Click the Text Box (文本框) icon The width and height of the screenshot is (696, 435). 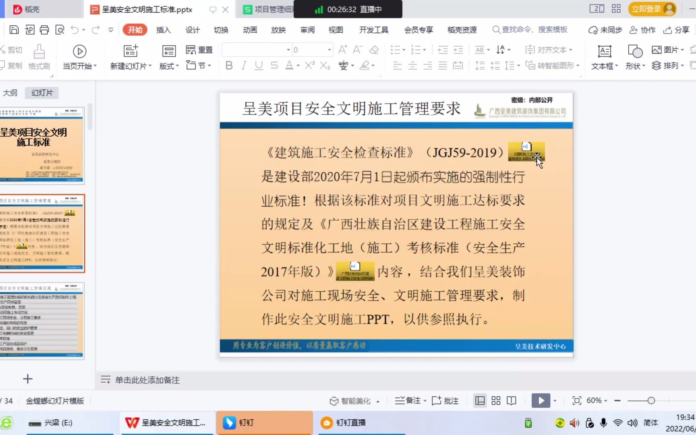point(605,51)
